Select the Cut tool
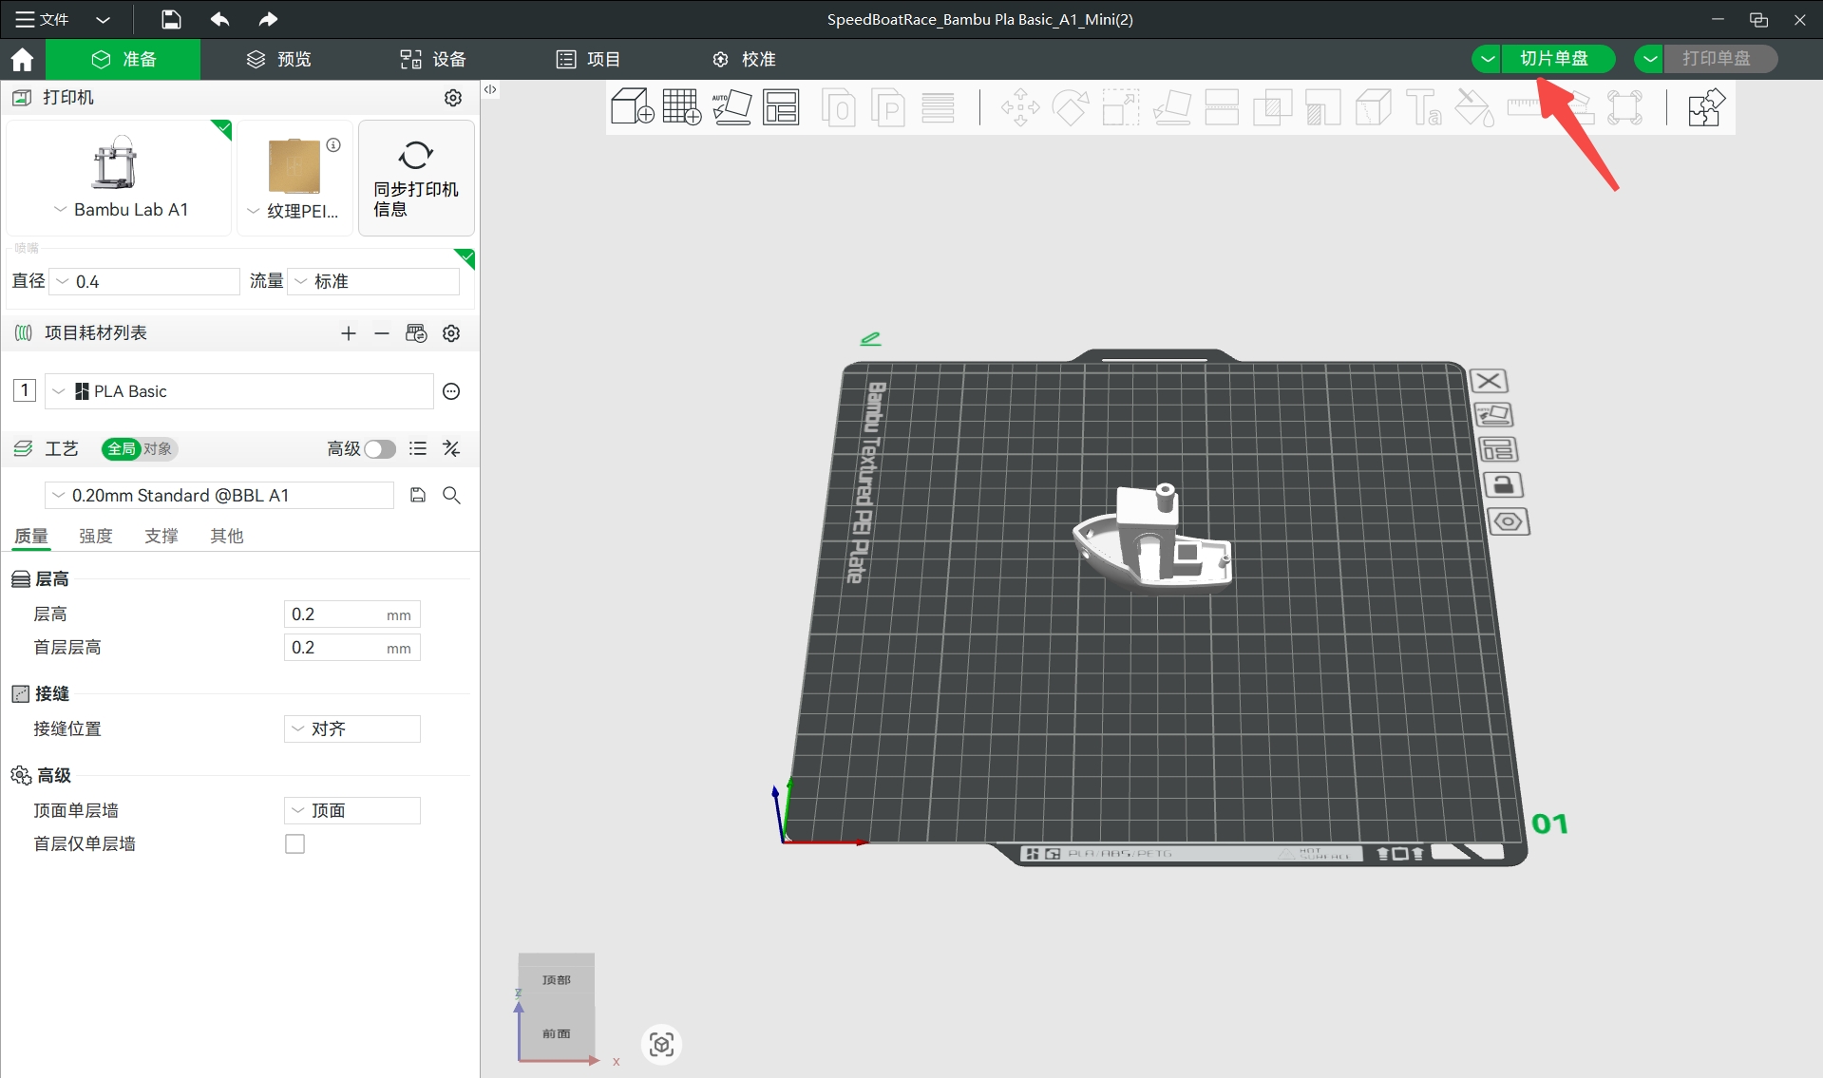Viewport: 1823px width, 1078px height. click(x=1222, y=107)
